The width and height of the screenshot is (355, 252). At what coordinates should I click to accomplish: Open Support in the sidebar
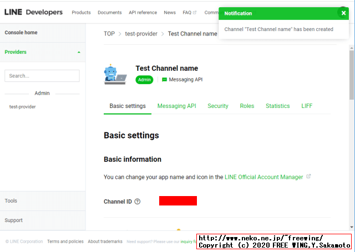(13, 220)
